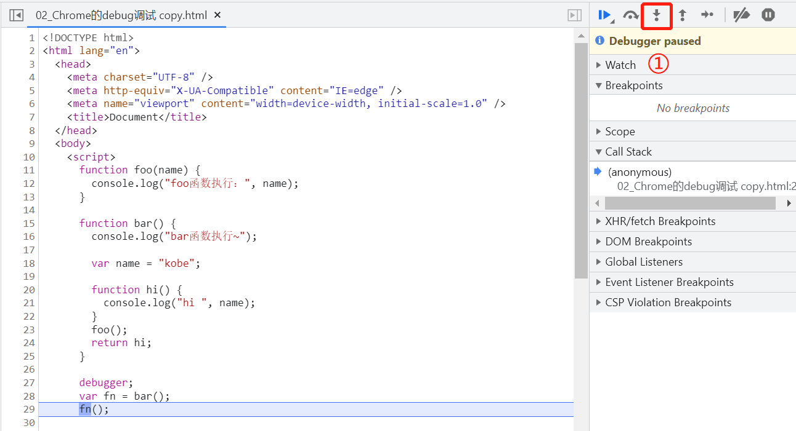Click the Step button
The width and height of the screenshot is (796, 431).
click(x=707, y=15)
